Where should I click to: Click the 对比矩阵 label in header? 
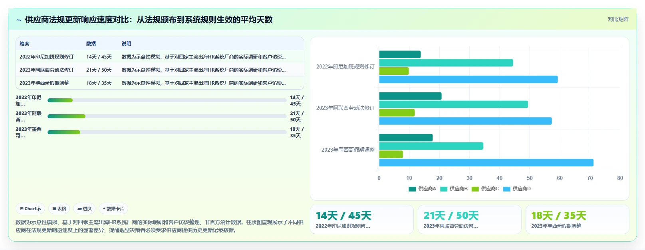tap(618, 19)
